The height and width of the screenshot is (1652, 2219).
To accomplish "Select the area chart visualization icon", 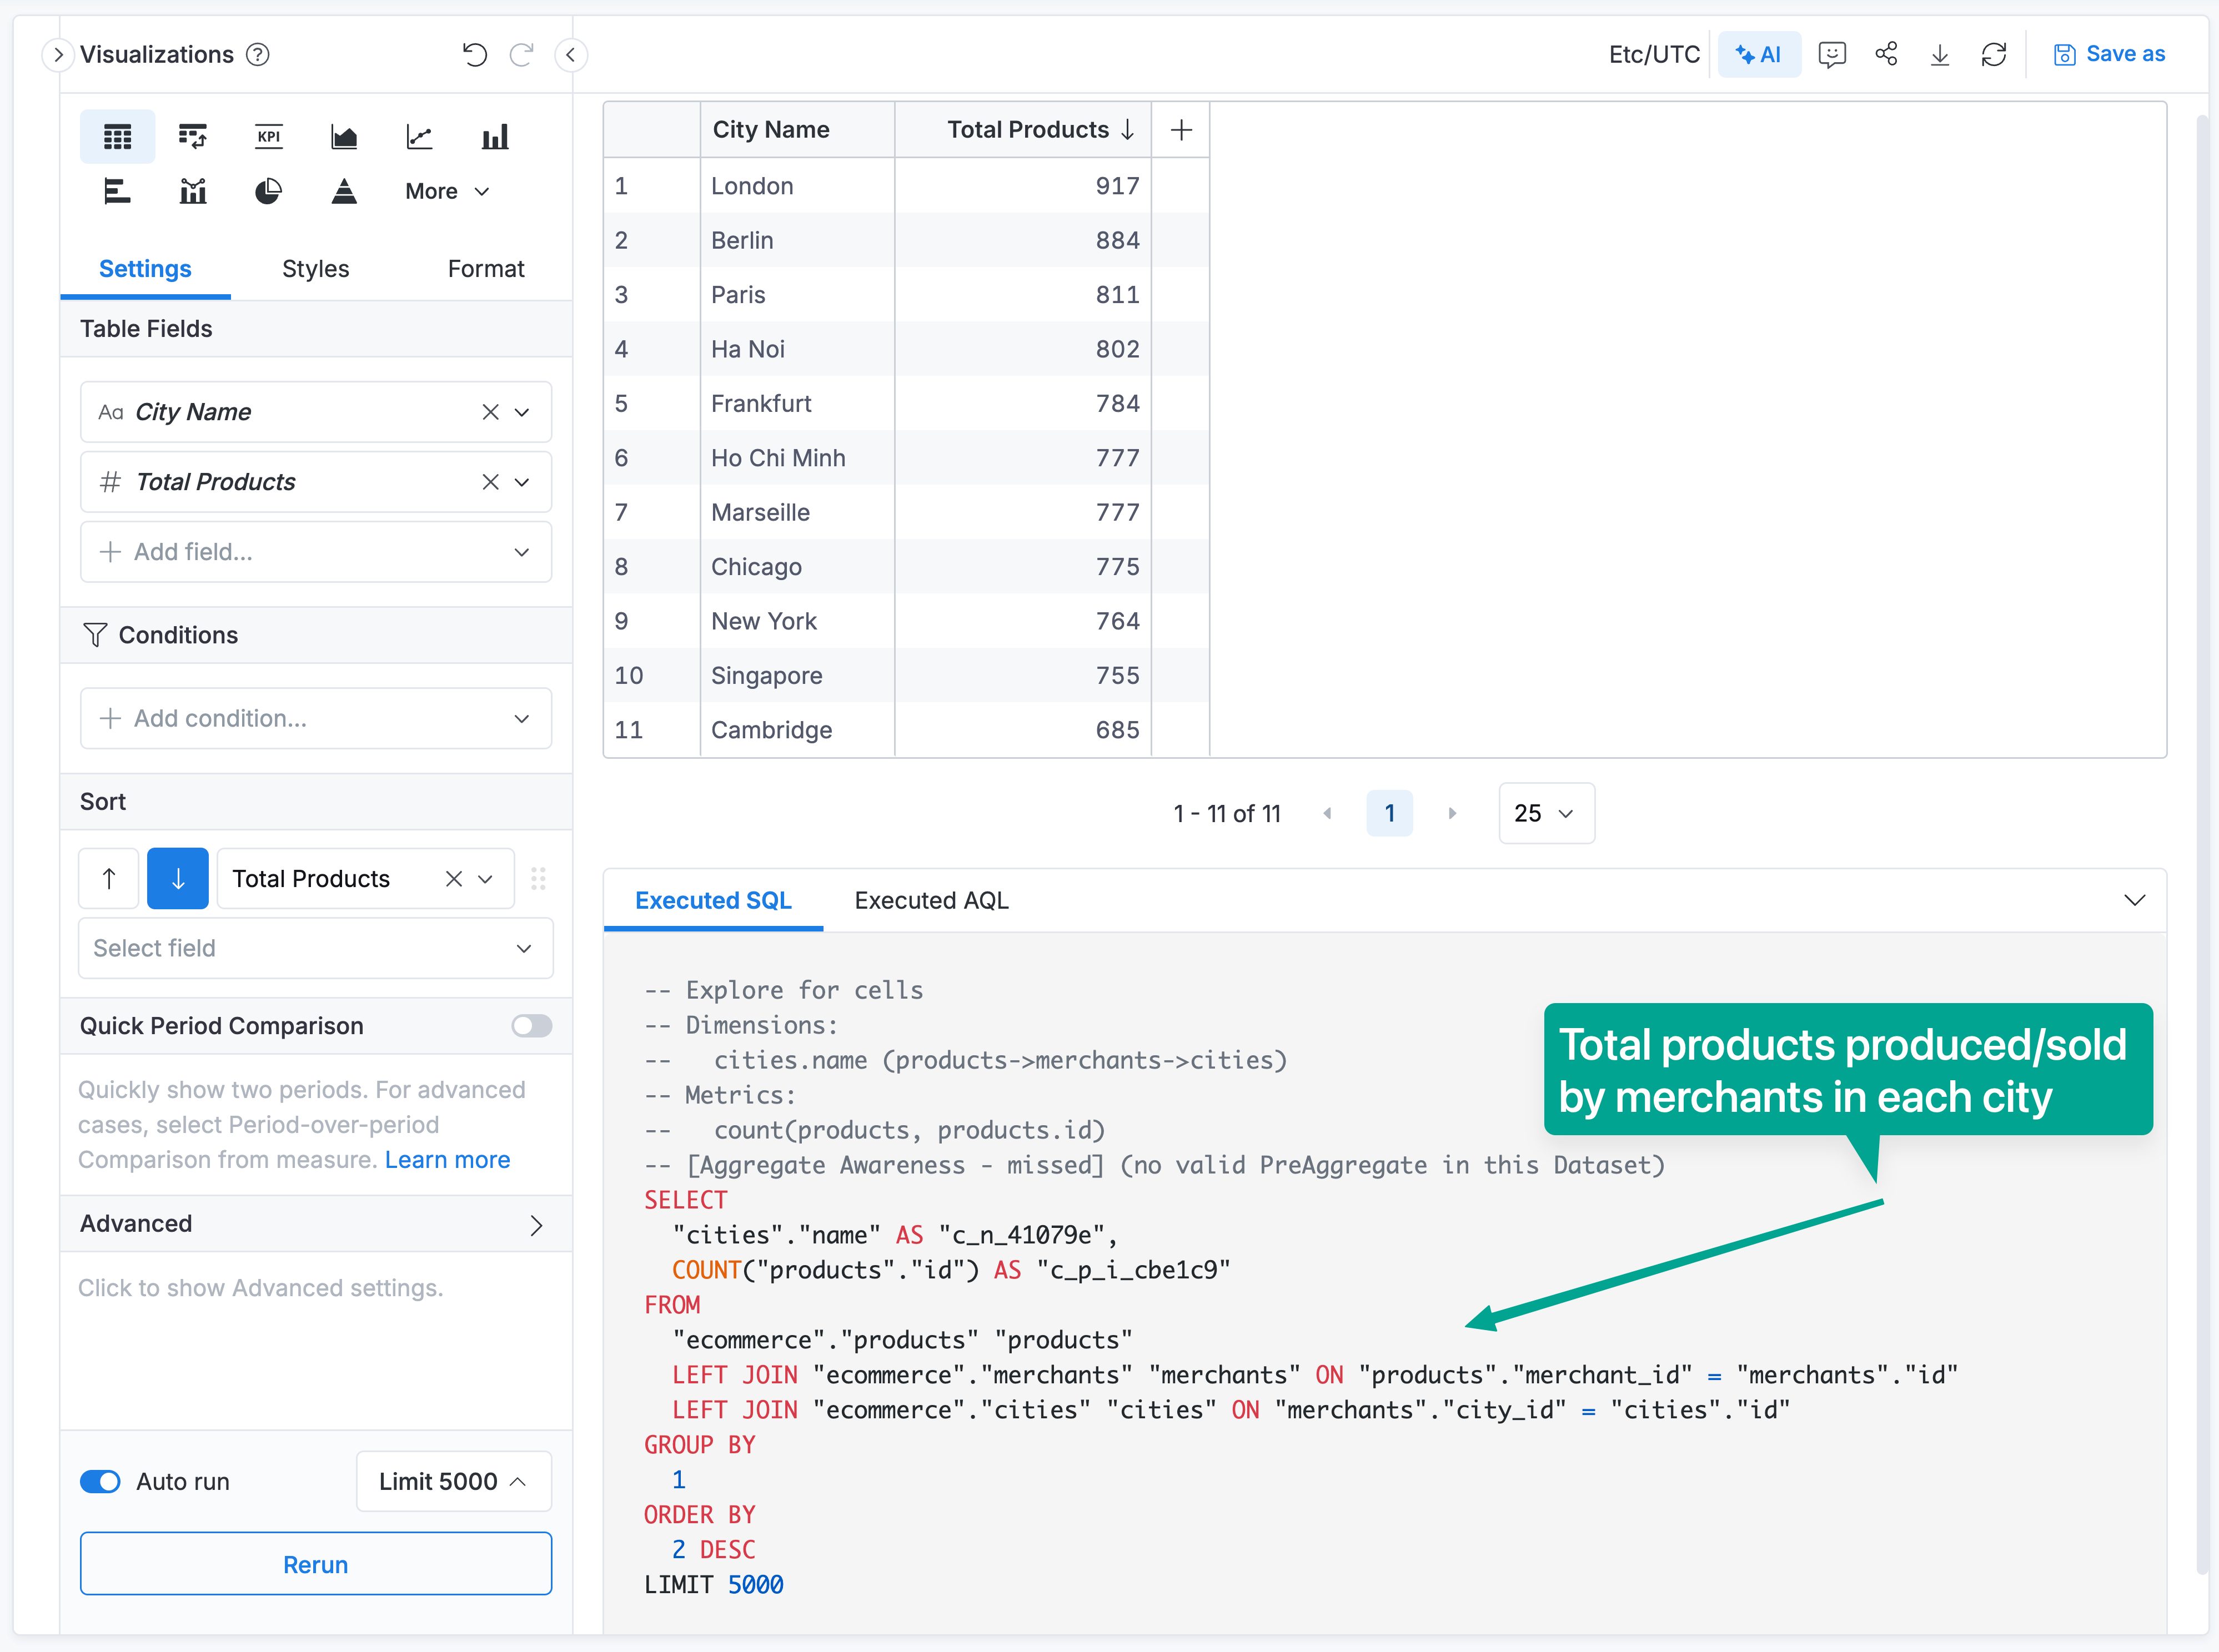I will tap(343, 137).
